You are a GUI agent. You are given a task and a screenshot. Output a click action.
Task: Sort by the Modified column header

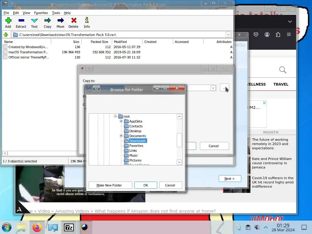pyautogui.click(x=127, y=42)
